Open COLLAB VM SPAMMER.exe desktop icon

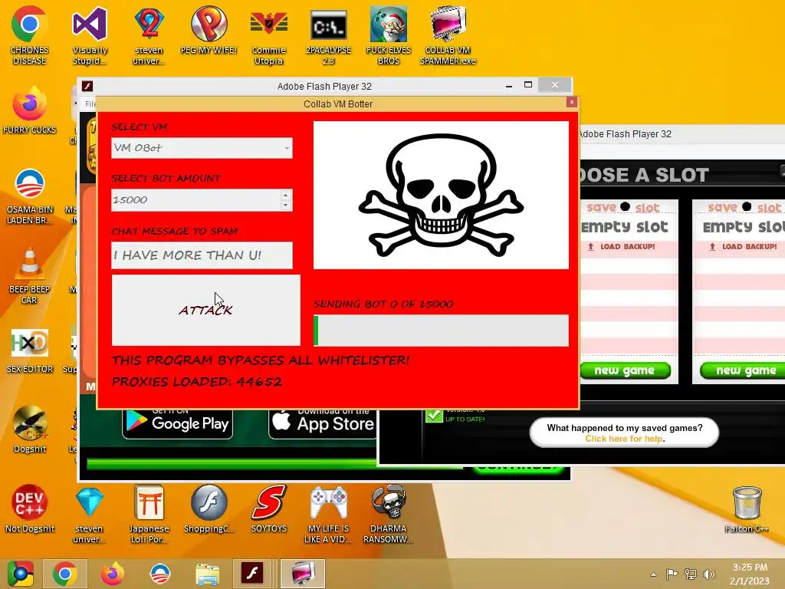(x=448, y=35)
